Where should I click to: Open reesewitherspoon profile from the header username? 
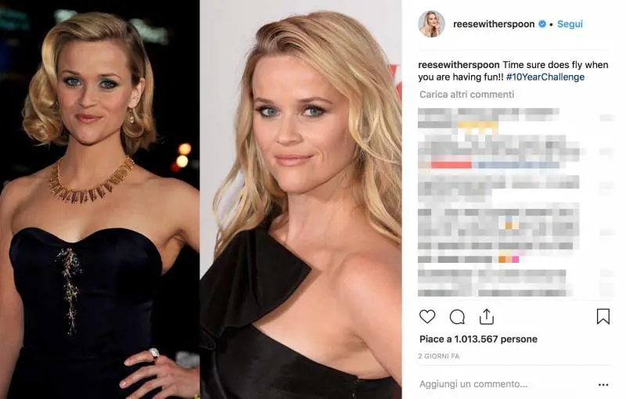pyautogui.click(x=494, y=24)
